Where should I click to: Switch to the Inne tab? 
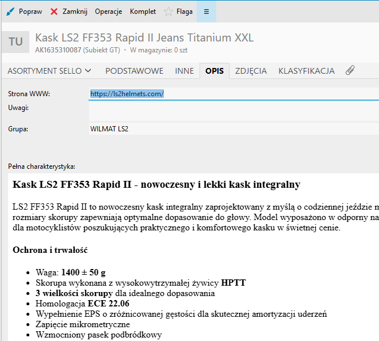tap(185, 71)
